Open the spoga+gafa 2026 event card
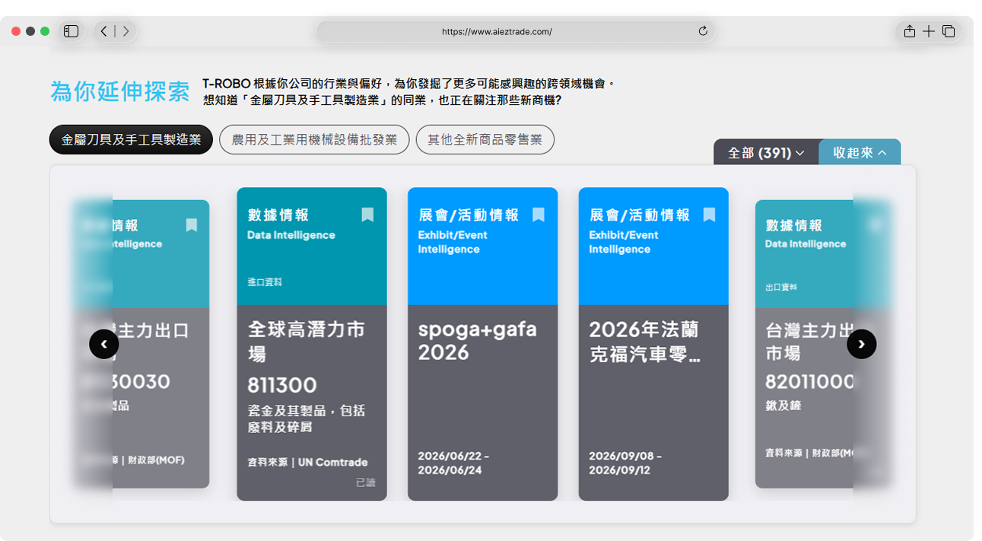982x541 pixels. (x=482, y=344)
